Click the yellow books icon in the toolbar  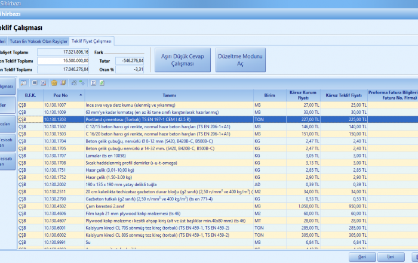tap(62, 82)
